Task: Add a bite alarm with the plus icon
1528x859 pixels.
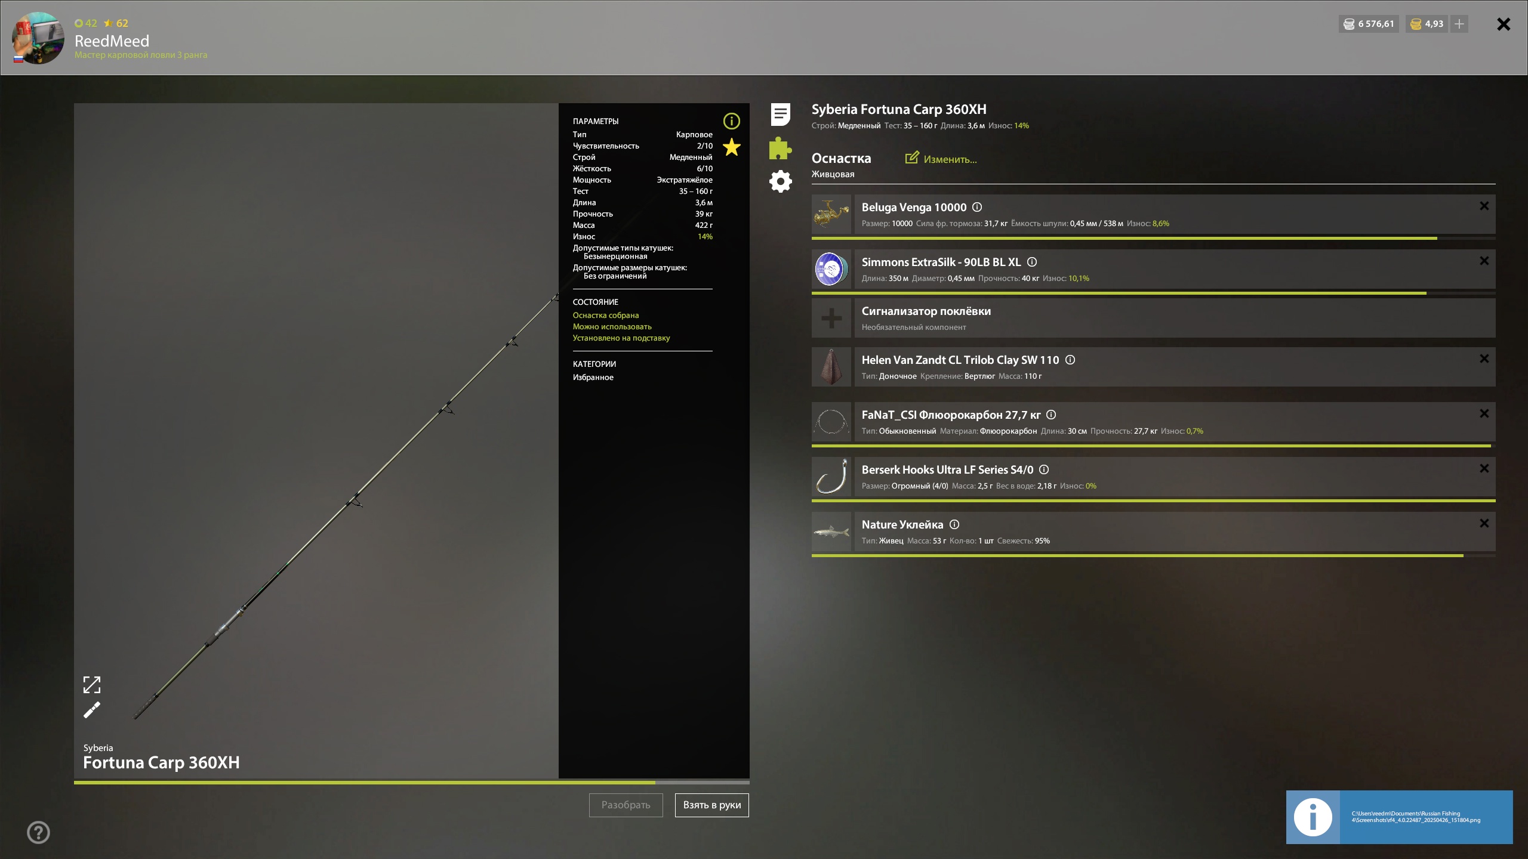Action: [831, 318]
